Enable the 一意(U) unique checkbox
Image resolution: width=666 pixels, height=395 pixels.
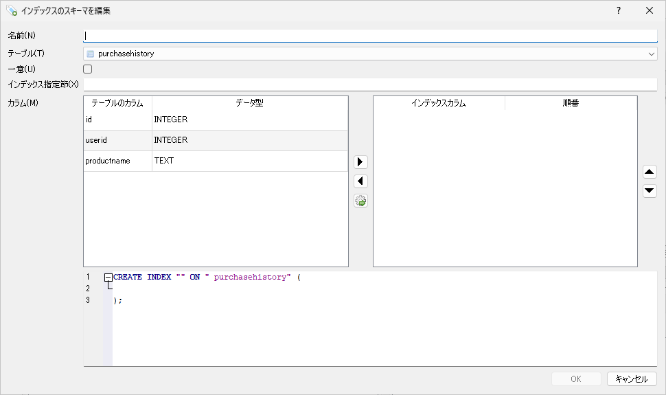point(88,69)
